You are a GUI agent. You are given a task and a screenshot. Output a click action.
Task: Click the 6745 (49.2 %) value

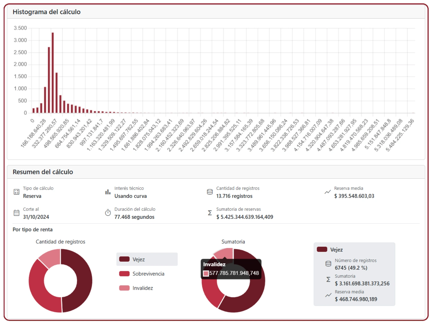(x=351, y=268)
